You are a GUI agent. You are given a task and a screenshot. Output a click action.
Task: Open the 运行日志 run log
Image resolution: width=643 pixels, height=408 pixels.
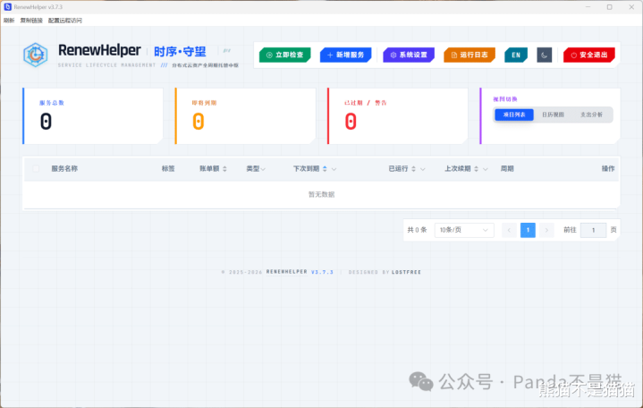click(x=470, y=55)
